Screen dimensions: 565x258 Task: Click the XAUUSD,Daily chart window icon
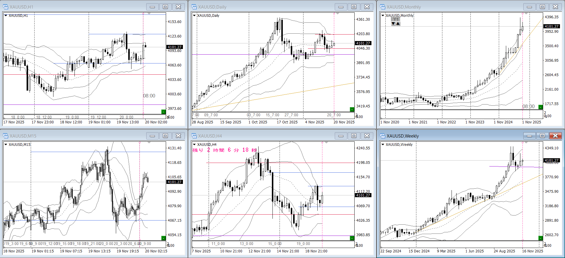[194, 7]
